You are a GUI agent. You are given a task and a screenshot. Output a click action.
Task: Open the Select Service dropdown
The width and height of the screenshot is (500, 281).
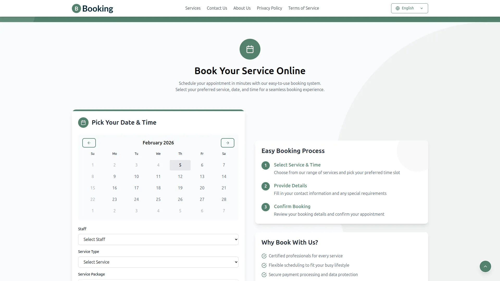click(158, 262)
